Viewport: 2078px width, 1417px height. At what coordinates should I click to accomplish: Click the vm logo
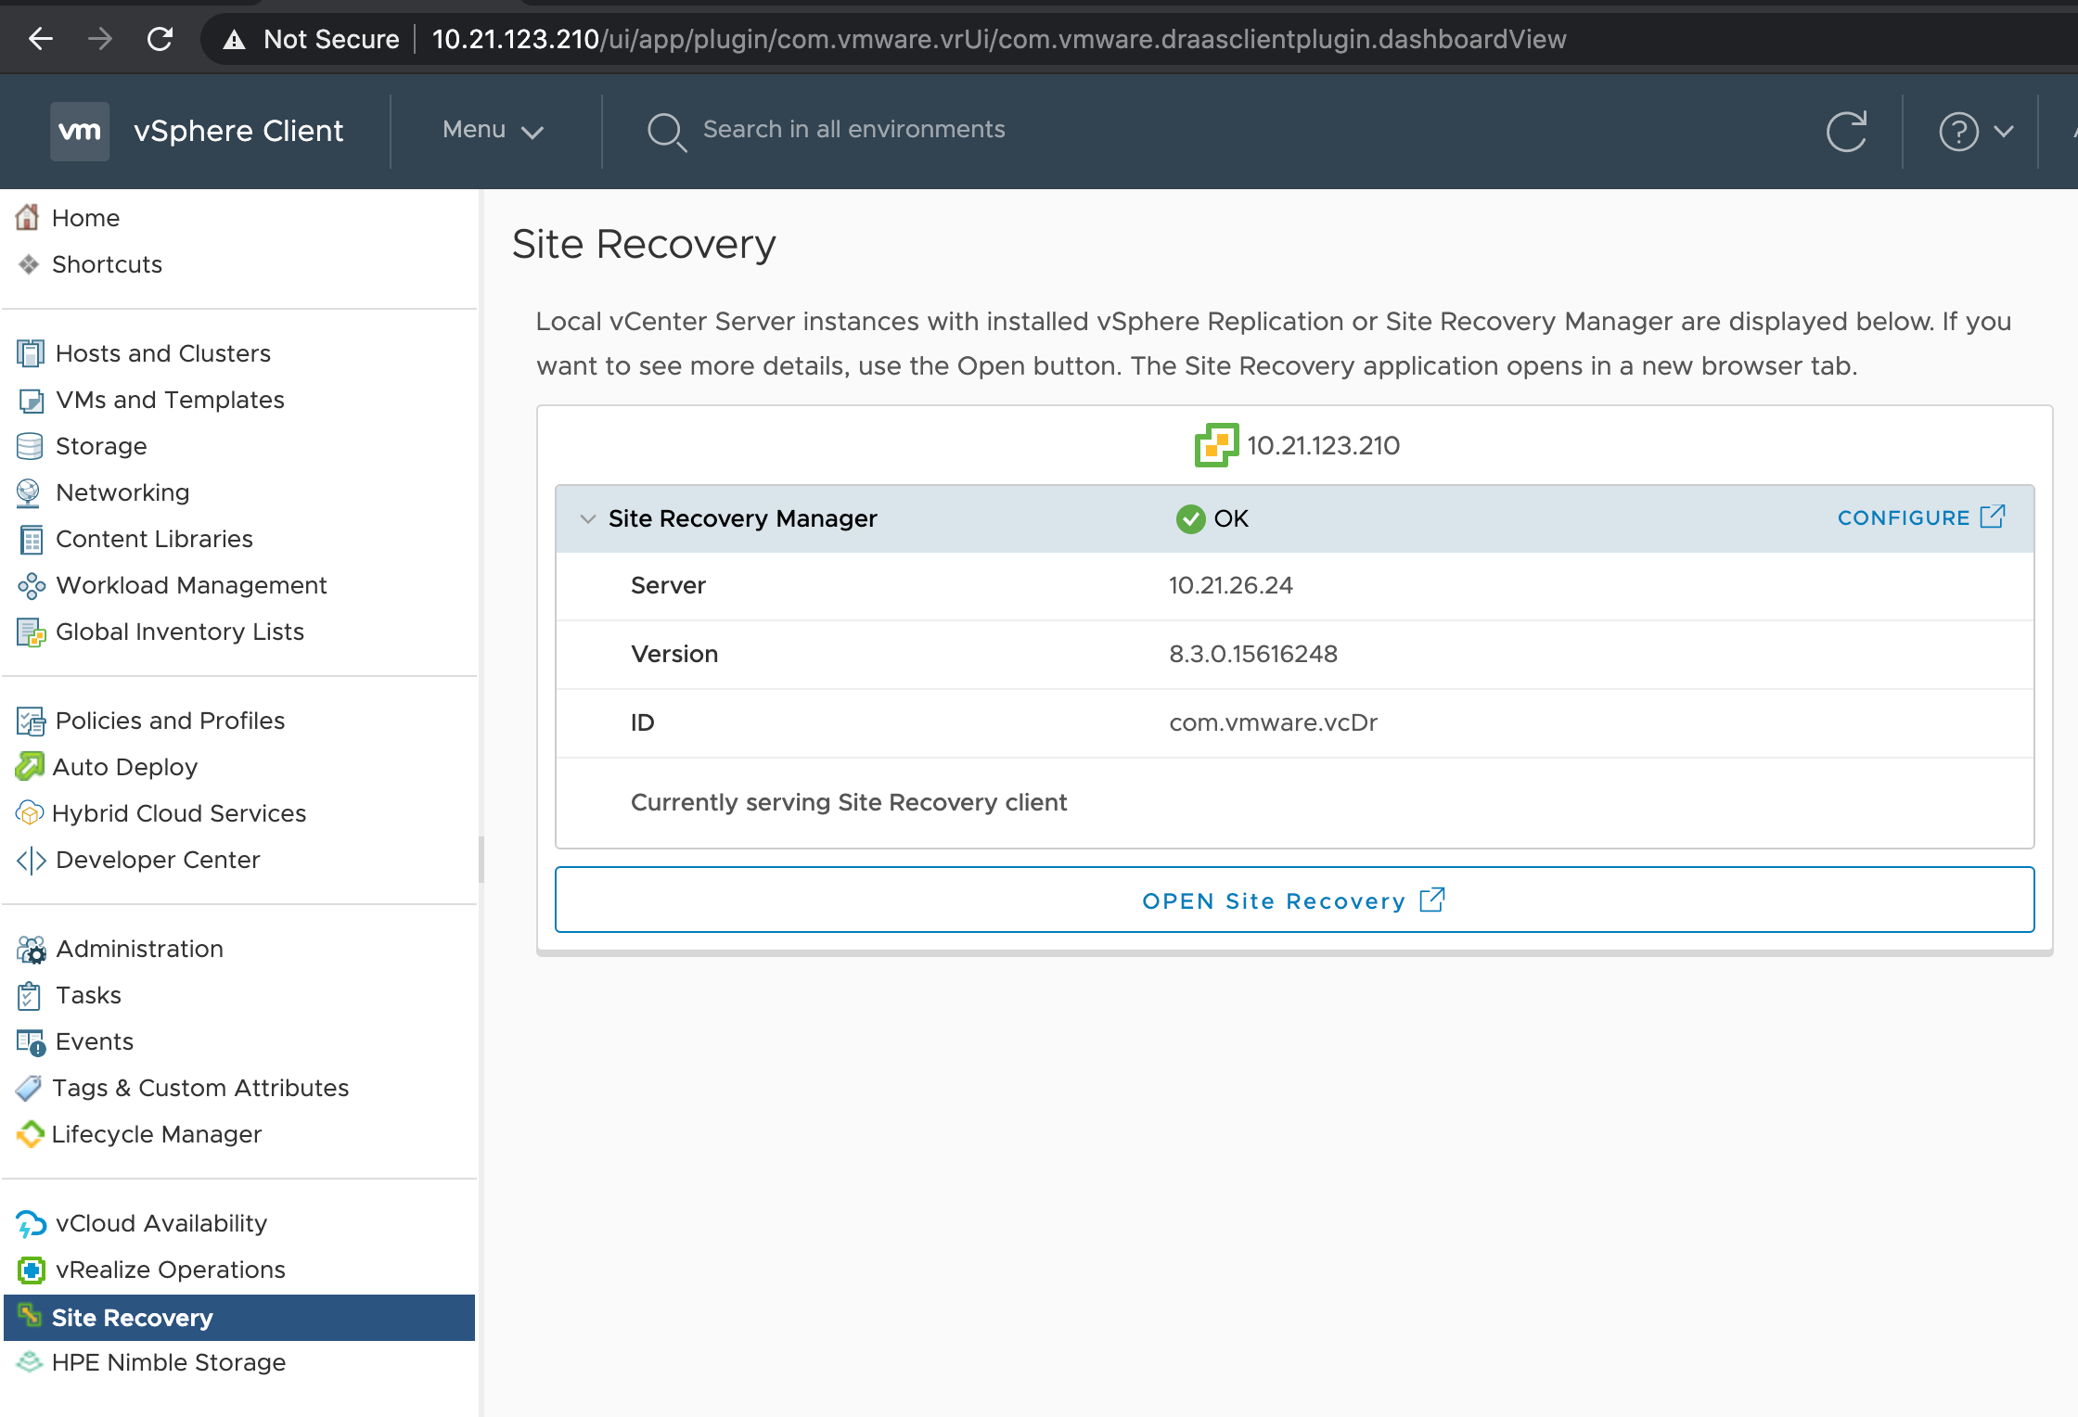[x=80, y=131]
